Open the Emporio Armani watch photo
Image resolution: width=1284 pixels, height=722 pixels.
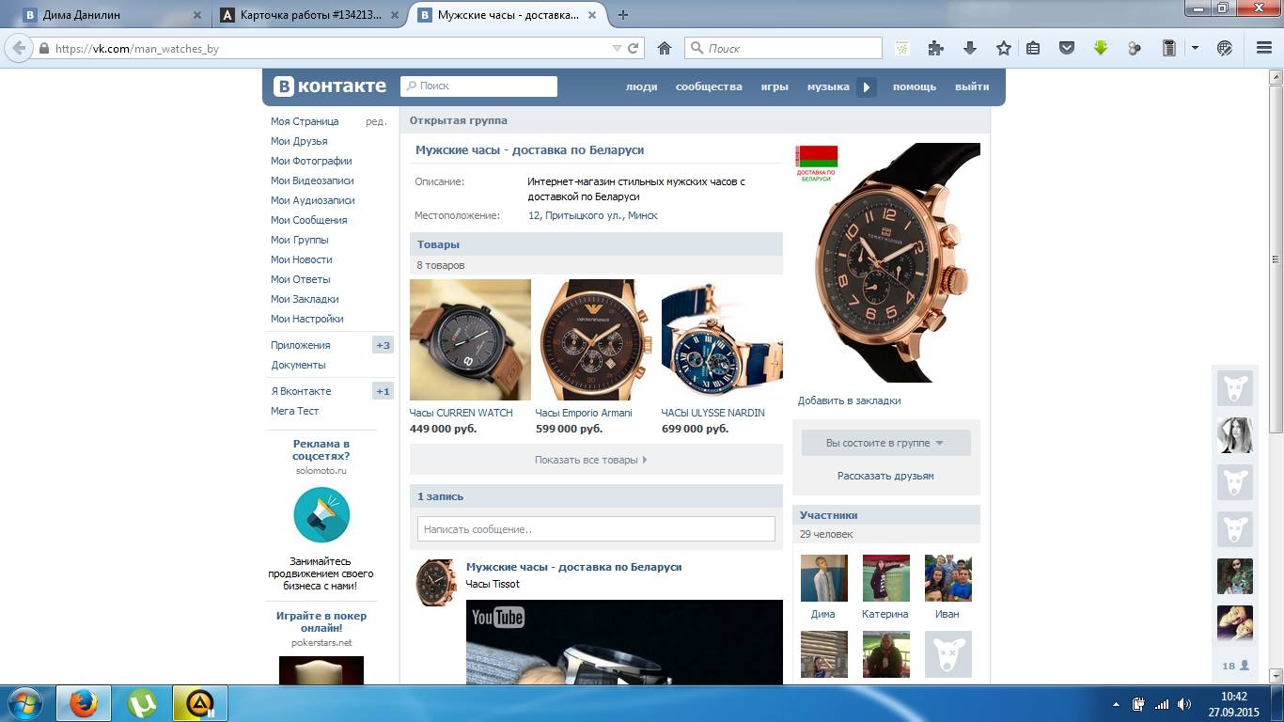[x=596, y=339]
